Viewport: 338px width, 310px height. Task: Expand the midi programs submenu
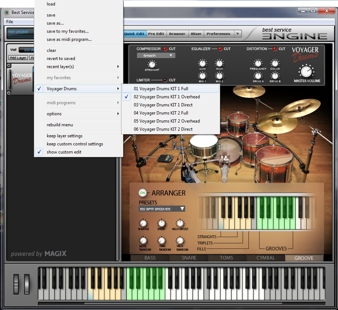(79, 103)
